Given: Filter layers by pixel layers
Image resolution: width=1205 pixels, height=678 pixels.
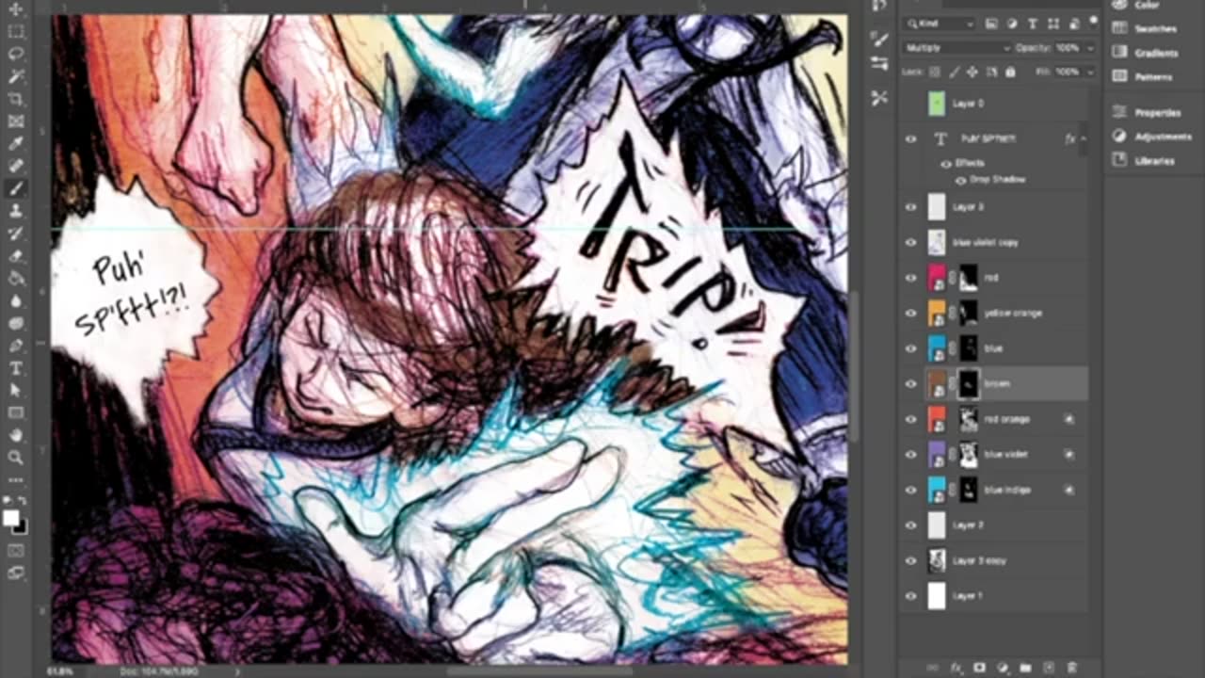Looking at the screenshot, I should [992, 24].
